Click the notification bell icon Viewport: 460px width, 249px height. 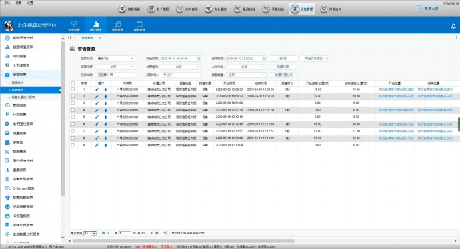[x=453, y=26]
